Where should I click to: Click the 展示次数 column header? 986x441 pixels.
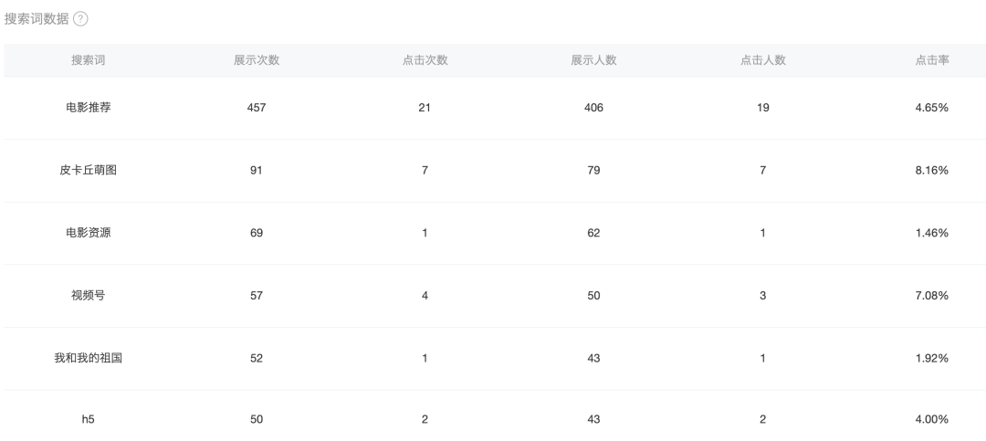pos(257,60)
